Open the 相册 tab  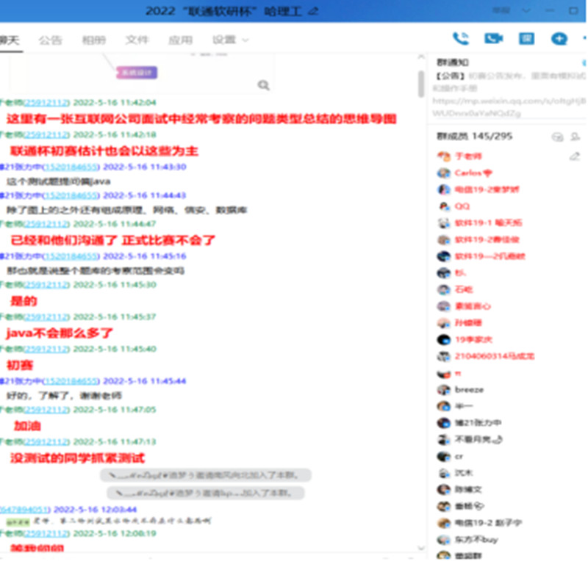[93, 40]
